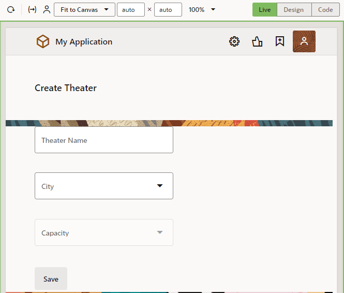Switch to Live mode
344x293 pixels.
tap(264, 10)
